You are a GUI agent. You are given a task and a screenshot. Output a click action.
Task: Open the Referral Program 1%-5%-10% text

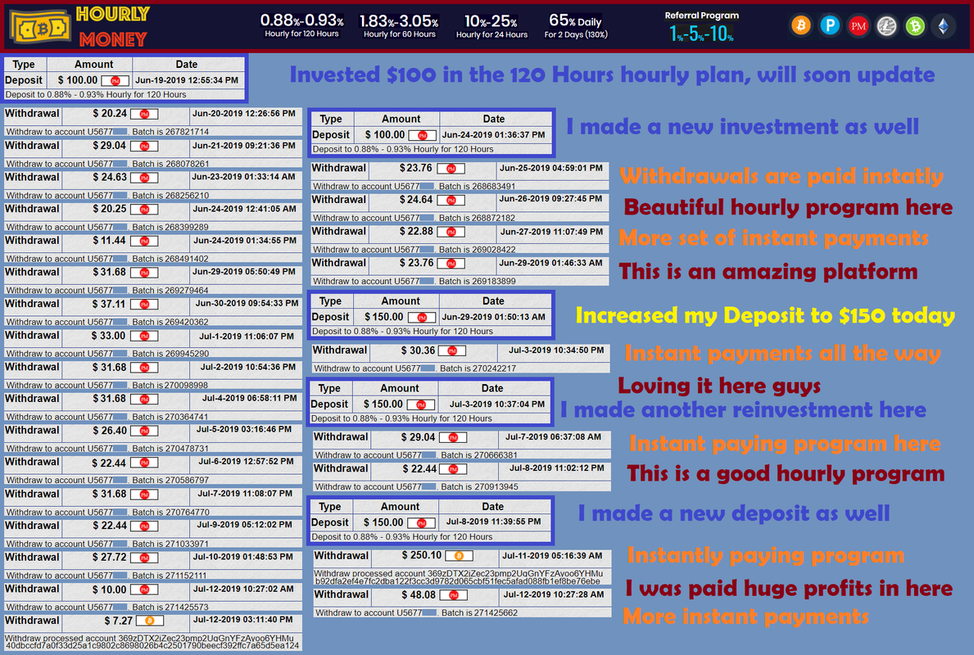coord(702,27)
